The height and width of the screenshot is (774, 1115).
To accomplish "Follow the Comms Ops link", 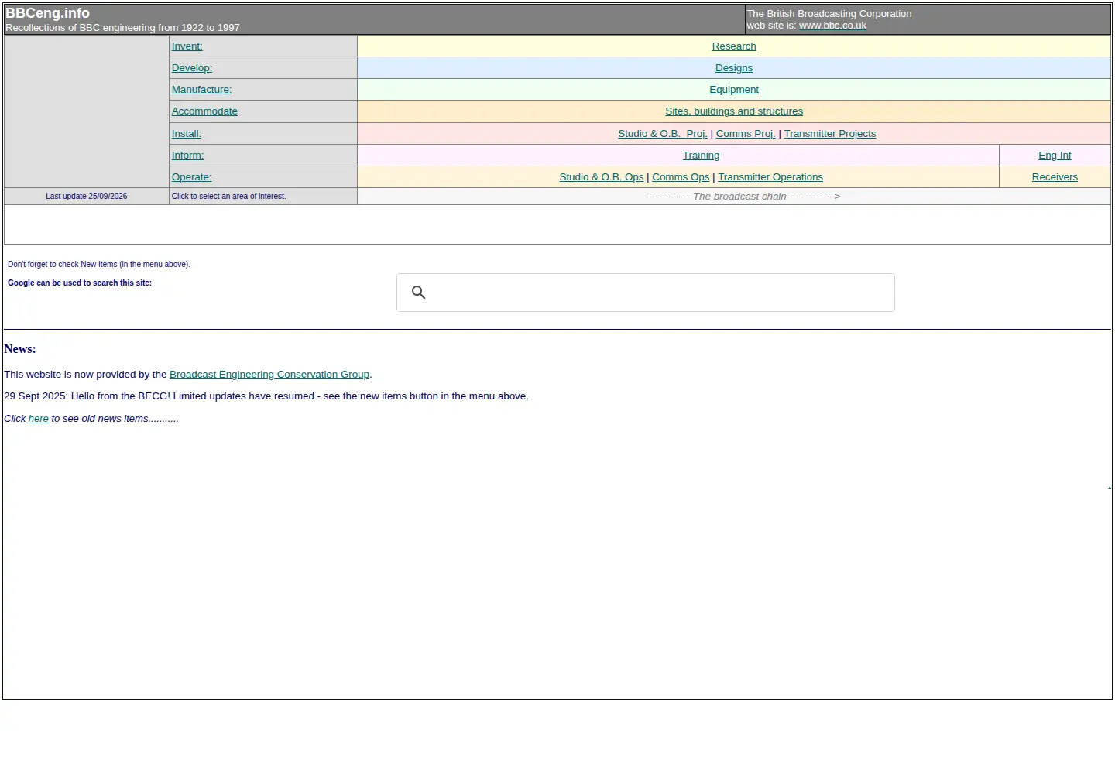I will (x=681, y=177).
